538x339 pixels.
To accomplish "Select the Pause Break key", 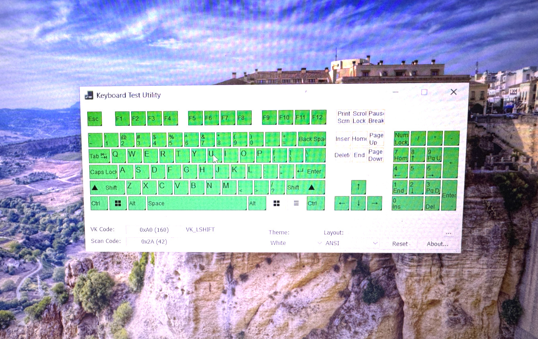I will tap(376, 117).
